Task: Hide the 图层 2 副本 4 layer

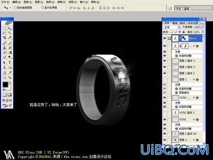Action: [165, 61]
